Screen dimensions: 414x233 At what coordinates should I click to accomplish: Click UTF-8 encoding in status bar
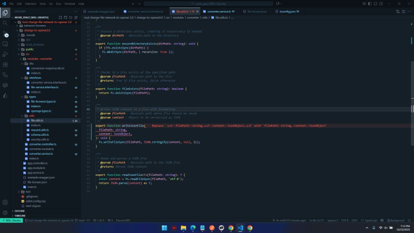[344, 220]
